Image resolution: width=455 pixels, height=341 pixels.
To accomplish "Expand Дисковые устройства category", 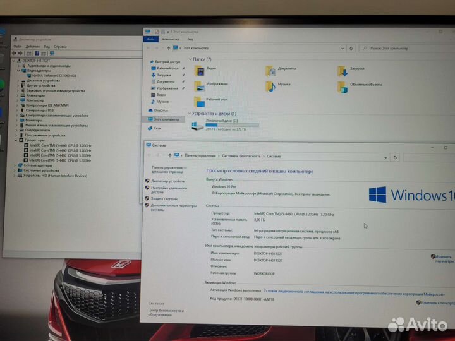I will 18,81.
